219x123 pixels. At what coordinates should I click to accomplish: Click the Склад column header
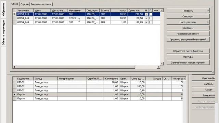point(46,79)
